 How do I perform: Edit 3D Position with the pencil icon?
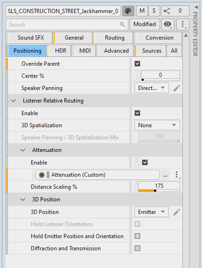point(176,212)
